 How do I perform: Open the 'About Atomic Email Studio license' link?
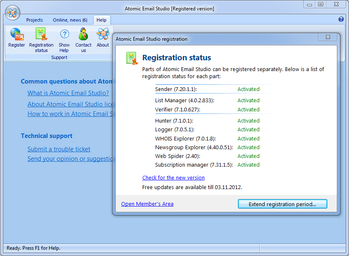[x=70, y=104]
